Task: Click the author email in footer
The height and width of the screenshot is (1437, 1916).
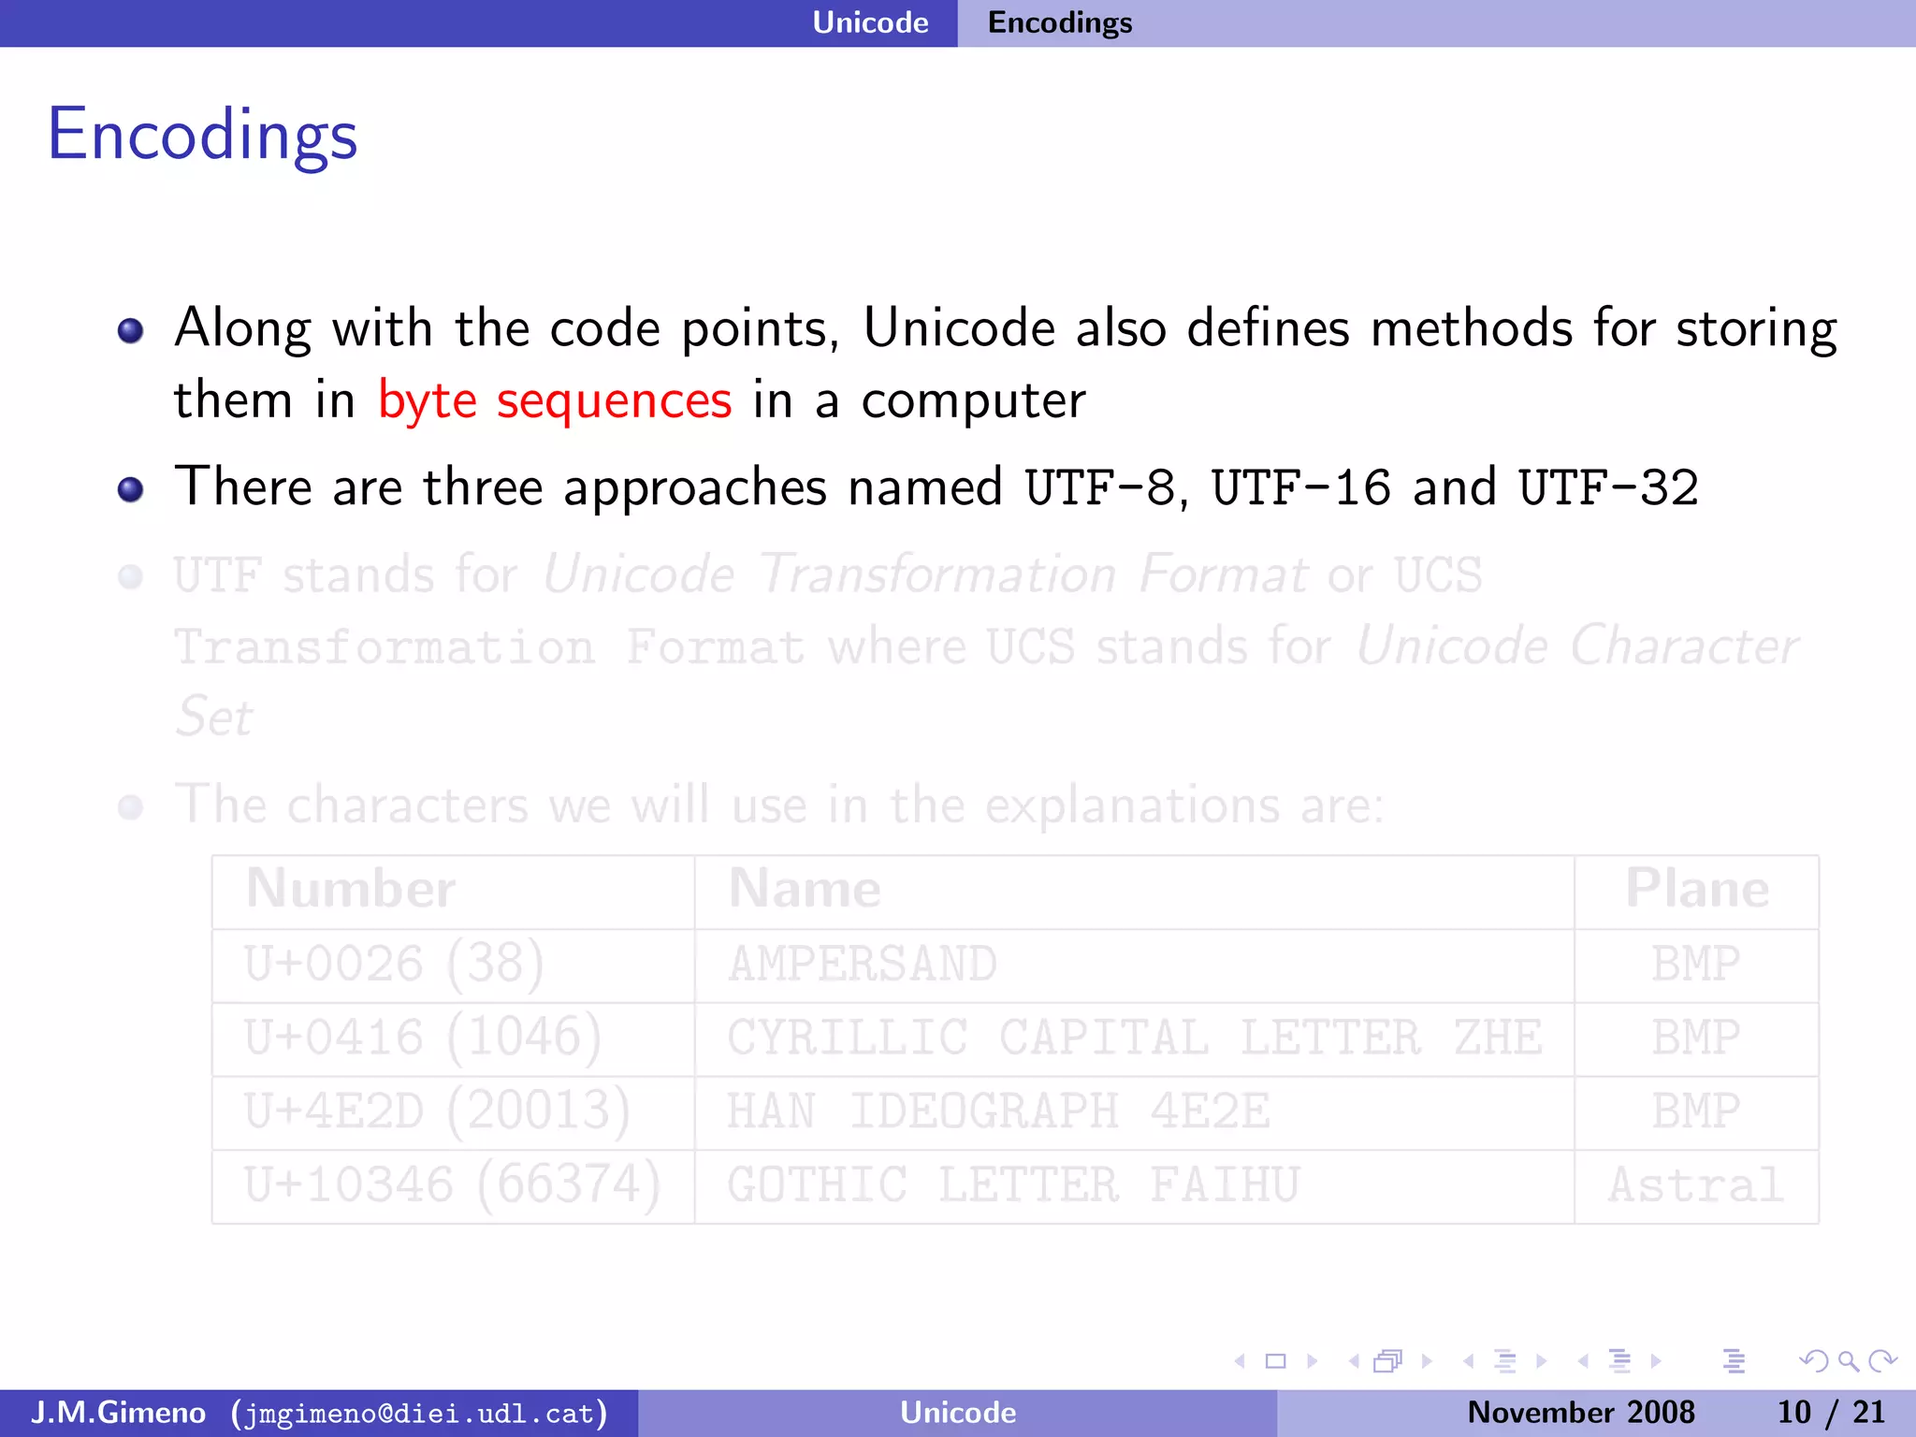Action: pyautogui.click(x=419, y=1413)
